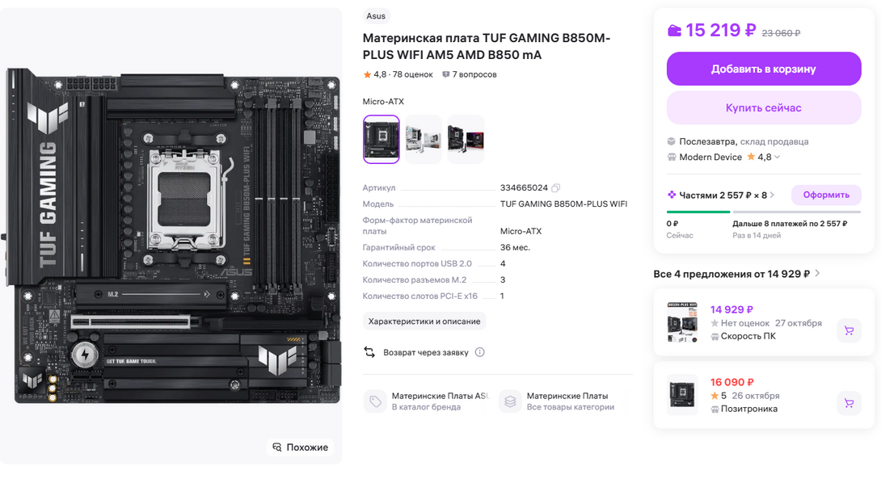Click the installment payment progress bar

pyautogui.click(x=764, y=212)
